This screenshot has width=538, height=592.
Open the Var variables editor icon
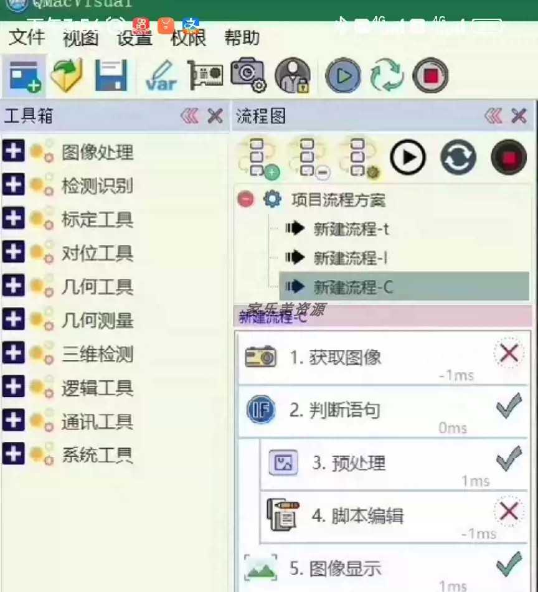[x=161, y=76]
